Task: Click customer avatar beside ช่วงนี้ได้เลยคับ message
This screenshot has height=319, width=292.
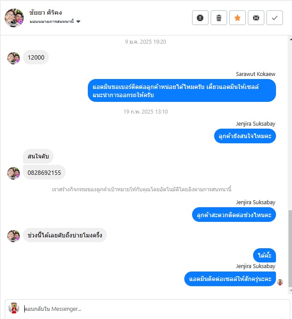Action: (x=14, y=236)
